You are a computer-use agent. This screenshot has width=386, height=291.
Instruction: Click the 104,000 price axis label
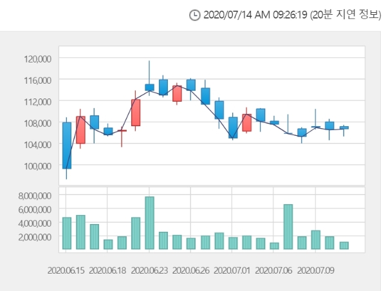(x=37, y=145)
